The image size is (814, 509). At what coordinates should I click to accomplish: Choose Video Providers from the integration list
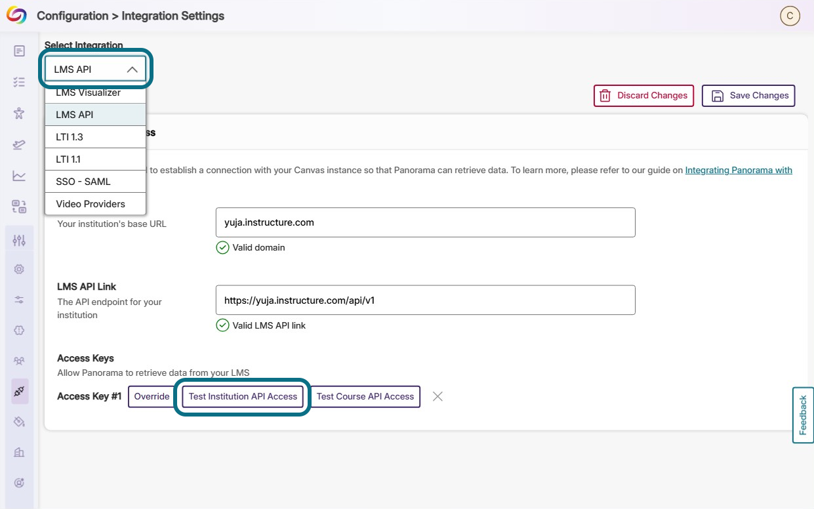96,204
